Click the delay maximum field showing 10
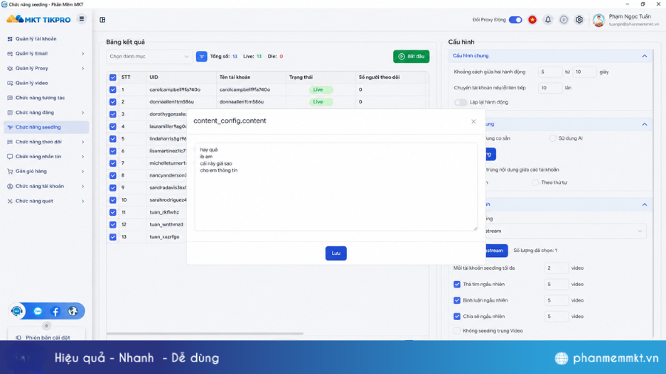The width and height of the screenshot is (666, 374). pos(585,72)
